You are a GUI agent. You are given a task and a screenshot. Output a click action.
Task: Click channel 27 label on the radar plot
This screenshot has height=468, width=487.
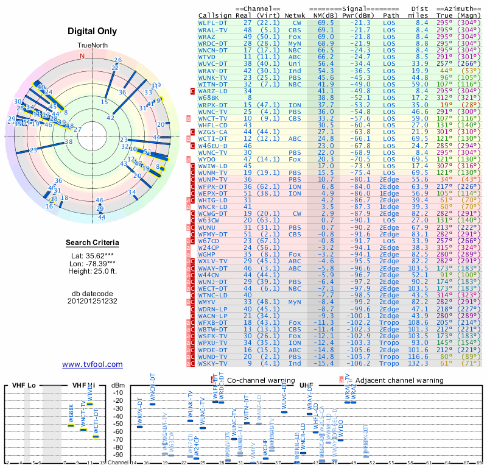pos(78,129)
